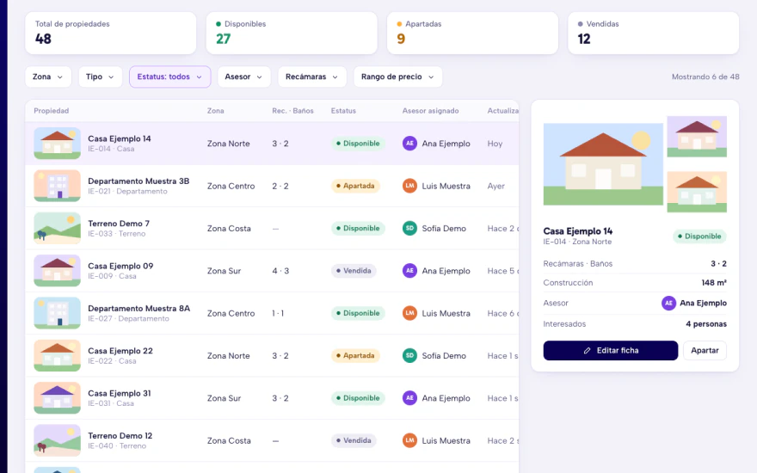Open Departamento Muestra 3B building thumbnail

pyautogui.click(x=57, y=186)
